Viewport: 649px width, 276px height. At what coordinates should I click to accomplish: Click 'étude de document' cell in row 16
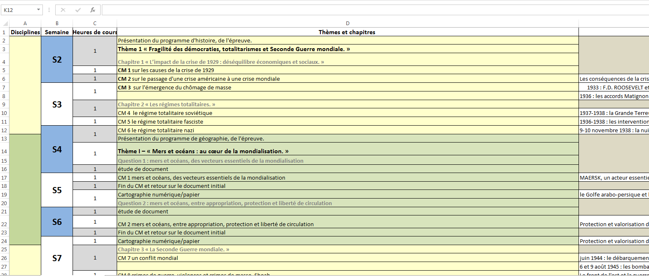pyautogui.click(x=348, y=169)
